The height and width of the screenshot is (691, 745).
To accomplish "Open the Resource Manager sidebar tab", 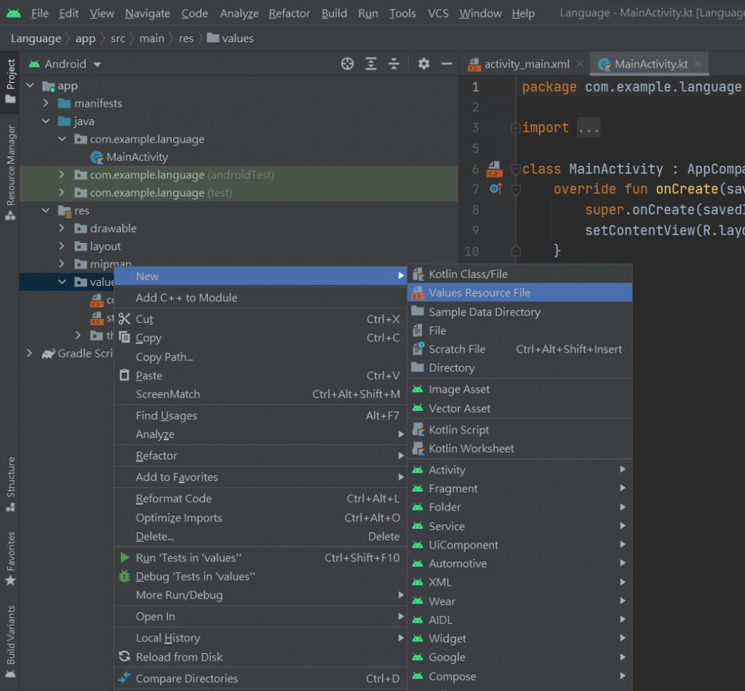I will coord(10,173).
